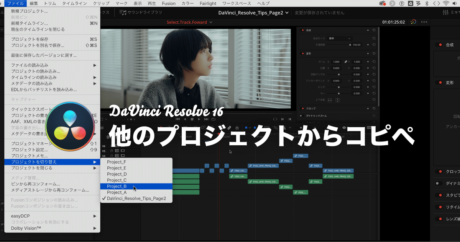The image size is (460, 242).
Task: Click the reset arrow for 合成 section
Action: (374, 30)
